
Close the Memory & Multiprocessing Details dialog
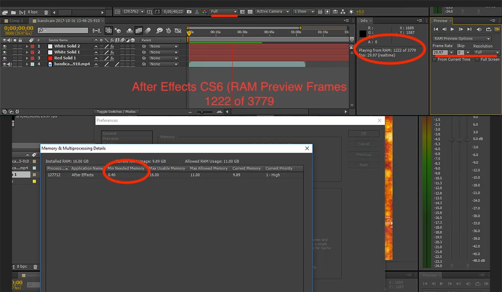pyautogui.click(x=307, y=148)
